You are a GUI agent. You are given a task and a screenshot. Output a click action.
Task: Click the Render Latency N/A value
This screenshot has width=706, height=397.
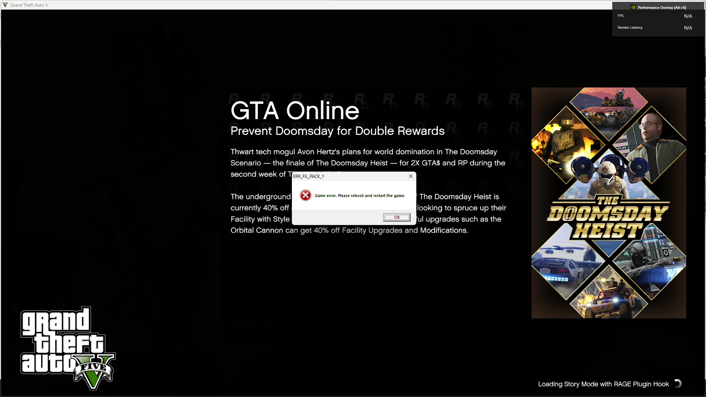click(x=688, y=28)
